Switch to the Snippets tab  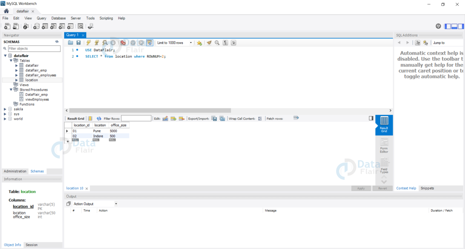point(427,188)
